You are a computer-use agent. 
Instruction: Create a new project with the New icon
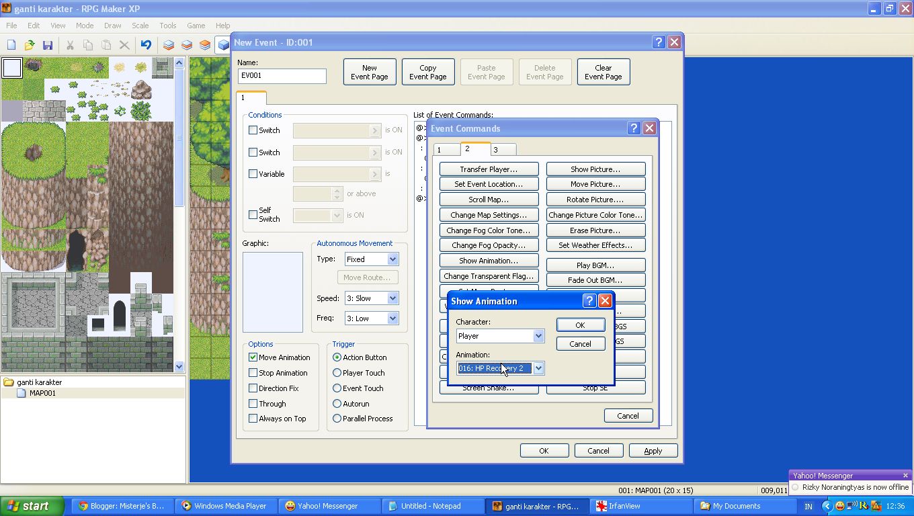[11, 44]
